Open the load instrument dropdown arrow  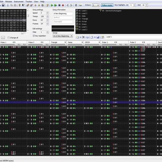point(95,37)
